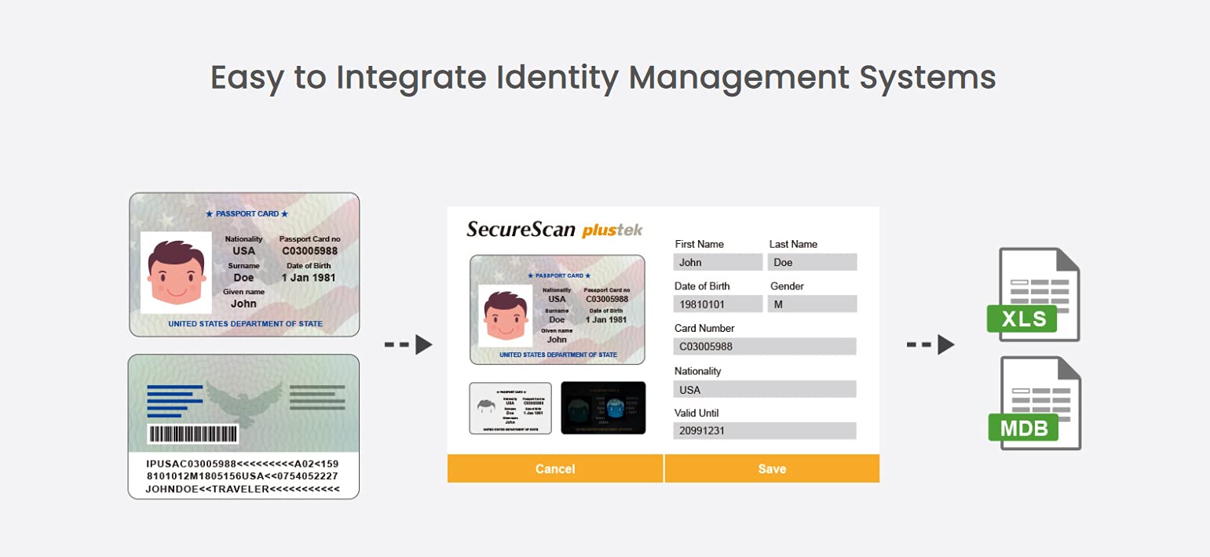Click the large scanned passport card preview

tap(557, 310)
